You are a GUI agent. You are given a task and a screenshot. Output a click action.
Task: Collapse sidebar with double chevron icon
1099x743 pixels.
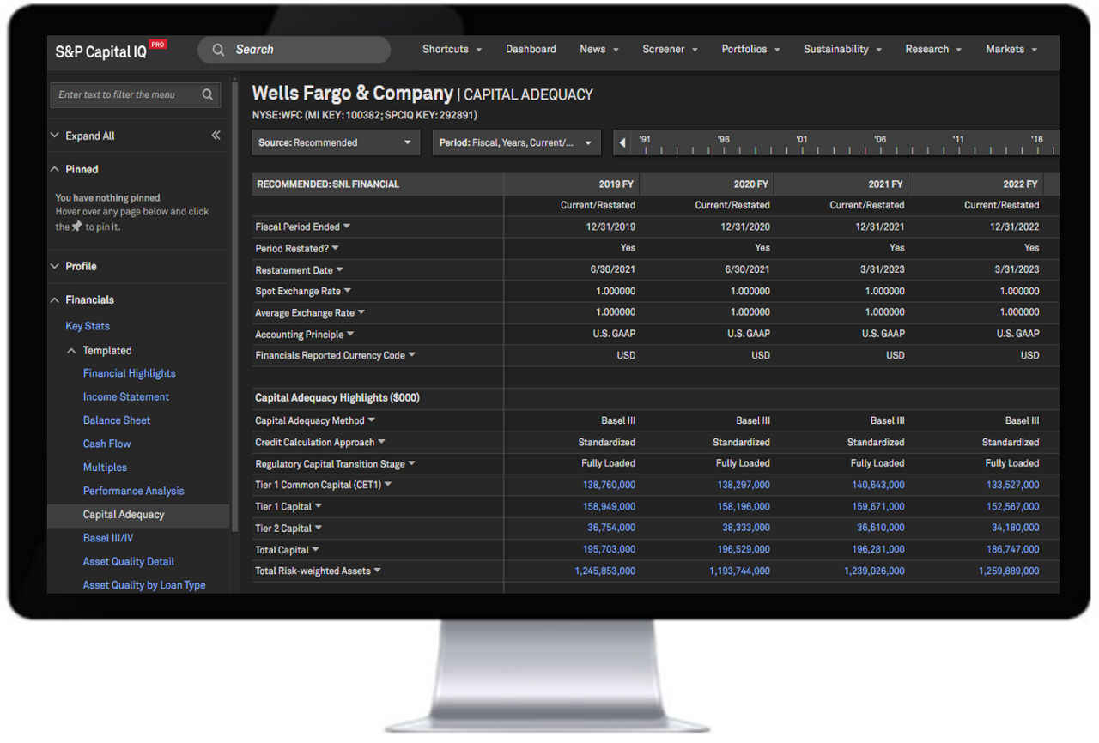pos(216,136)
